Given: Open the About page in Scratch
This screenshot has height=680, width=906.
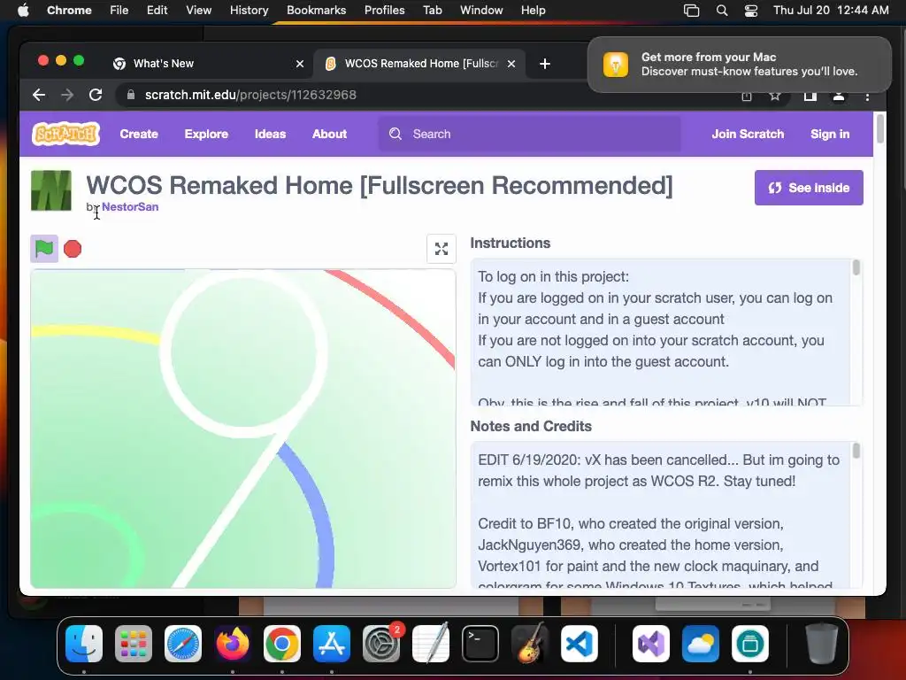Looking at the screenshot, I should pyautogui.click(x=329, y=135).
